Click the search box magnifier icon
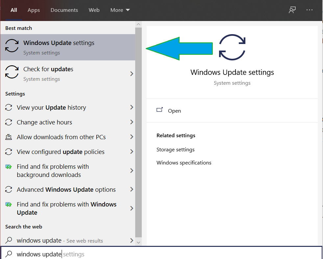The width and height of the screenshot is (323, 259). click(x=9, y=254)
